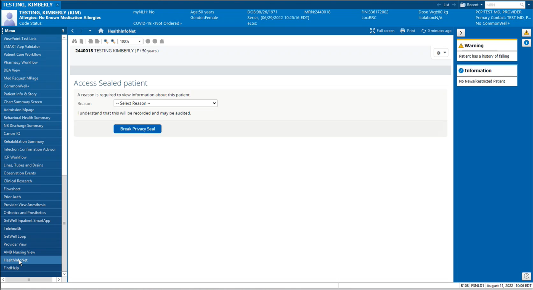This screenshot has height=290, width=533.
Task: Click the yellow warning triangle side button
Action: (526, 33)
